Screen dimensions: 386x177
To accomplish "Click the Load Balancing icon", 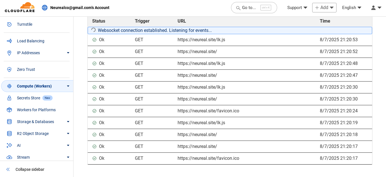I will tap(9, 41).
